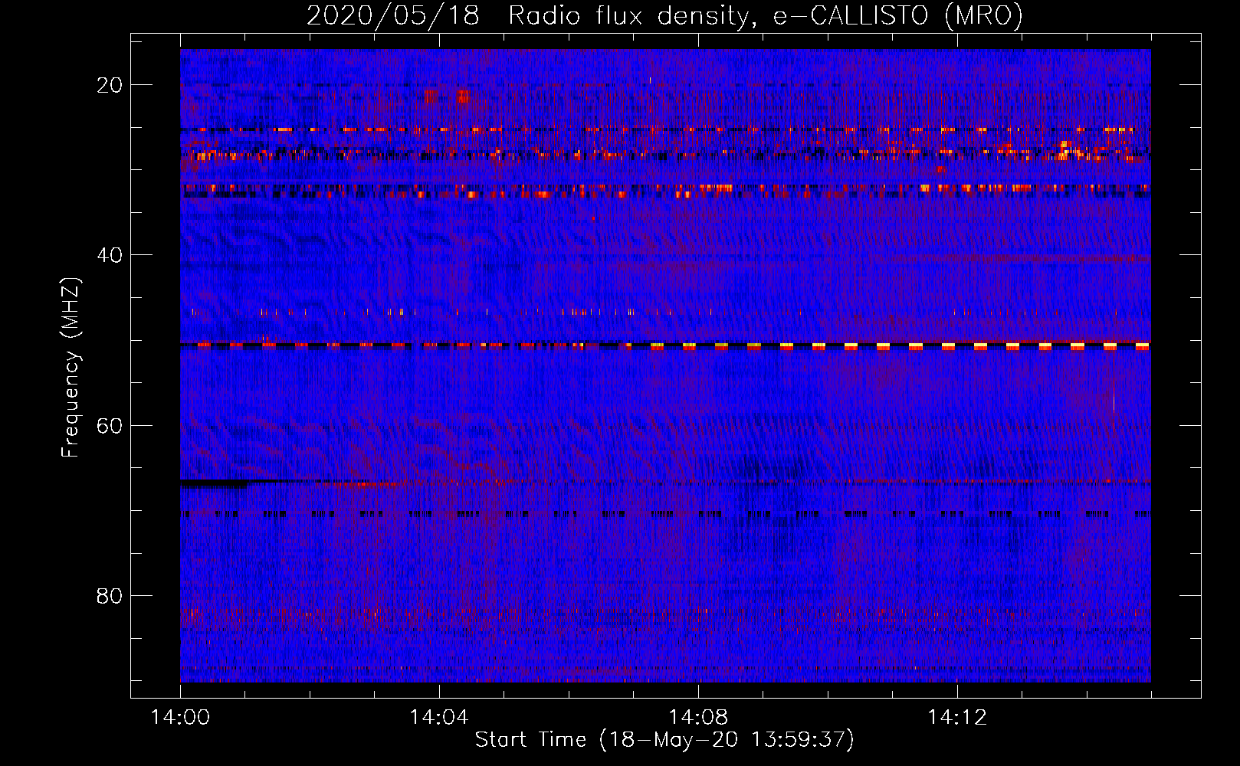Click the 14:08 time tick label
The image size is (1240, 766).
(698, 718)
